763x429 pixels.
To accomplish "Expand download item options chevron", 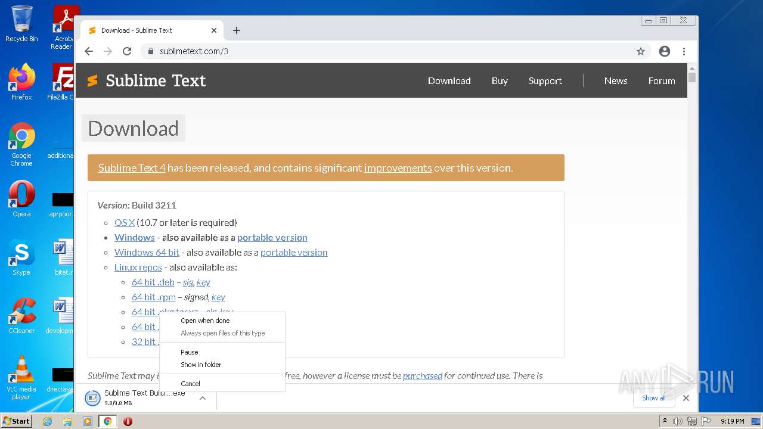I will click(203, 398).
